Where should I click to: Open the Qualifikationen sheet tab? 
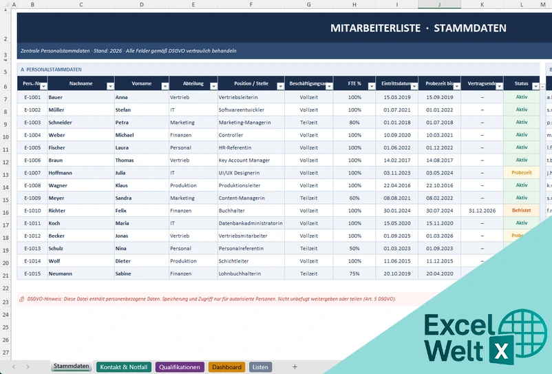click(x=180, y=367)
